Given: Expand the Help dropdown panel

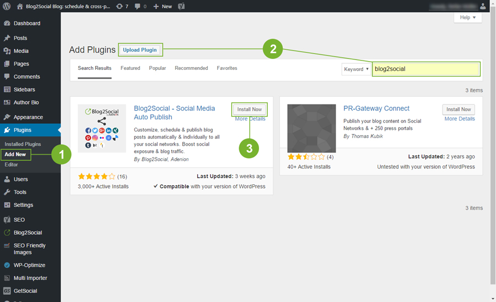Looking at the screenshot, I should (x=468, y=18).
